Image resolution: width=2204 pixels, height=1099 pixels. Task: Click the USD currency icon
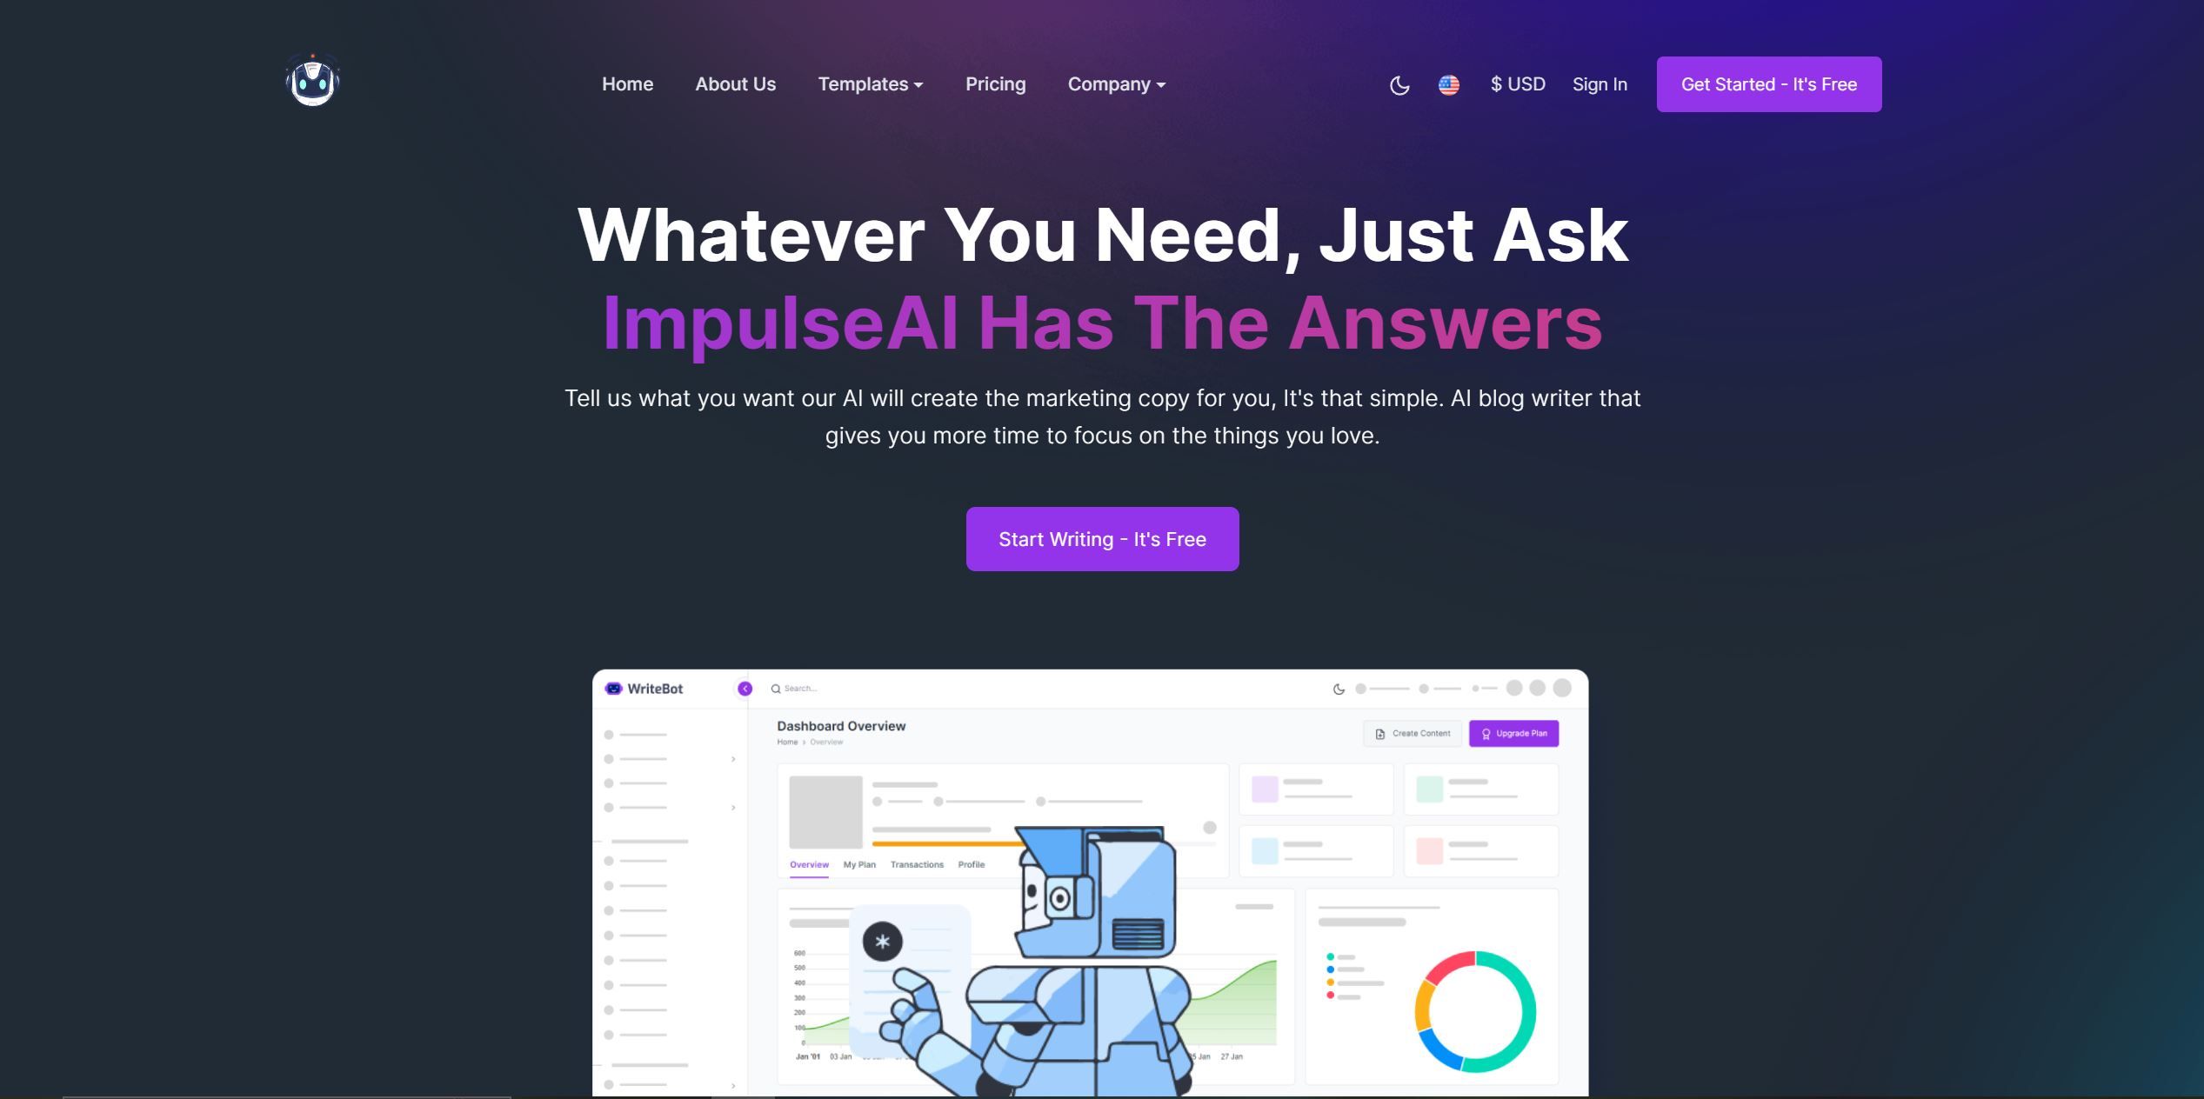tap(1518, 84)
